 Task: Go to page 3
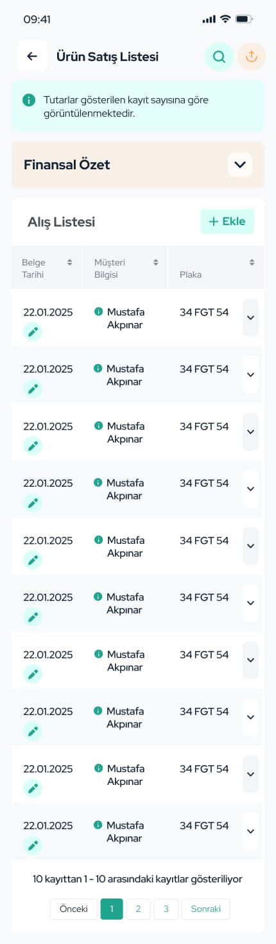[x=166, y=909]
